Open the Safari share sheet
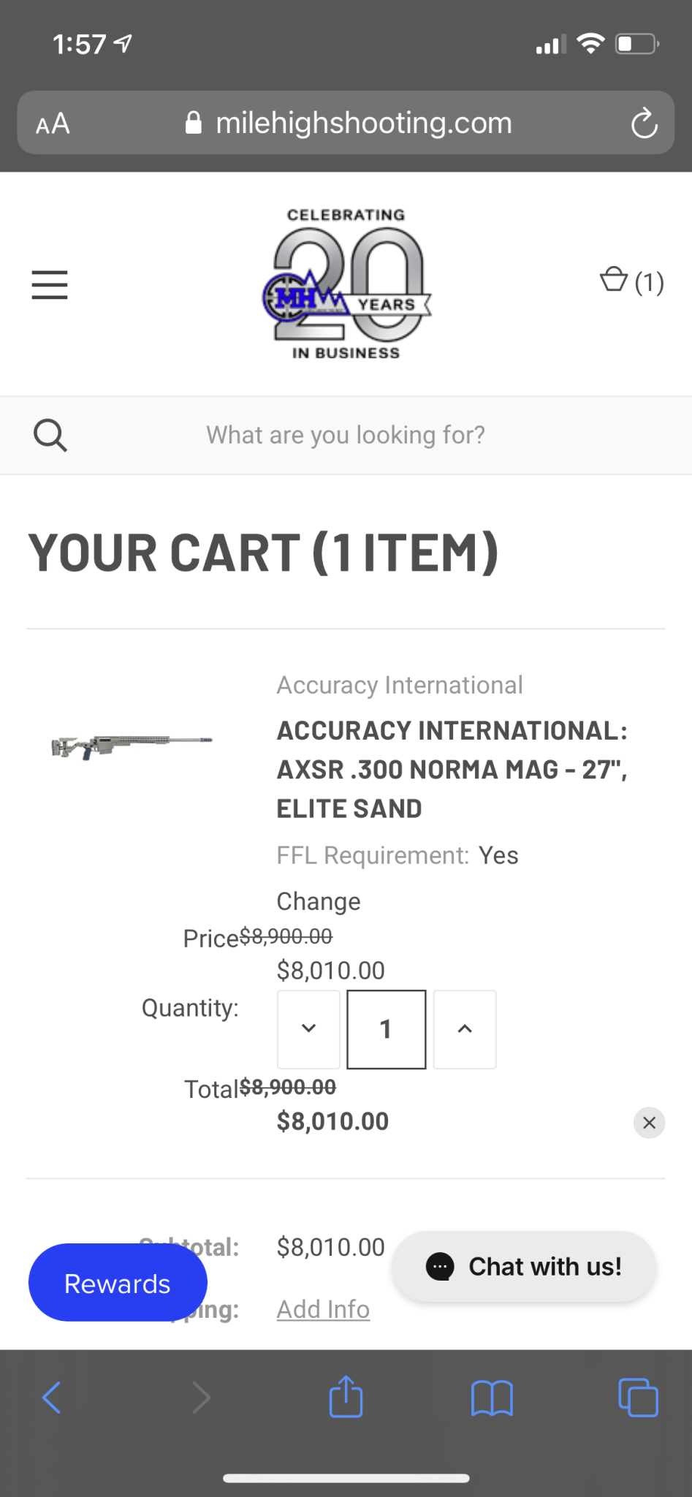The height and width of the screenshot is (1497, 692). pos(346,1398)
